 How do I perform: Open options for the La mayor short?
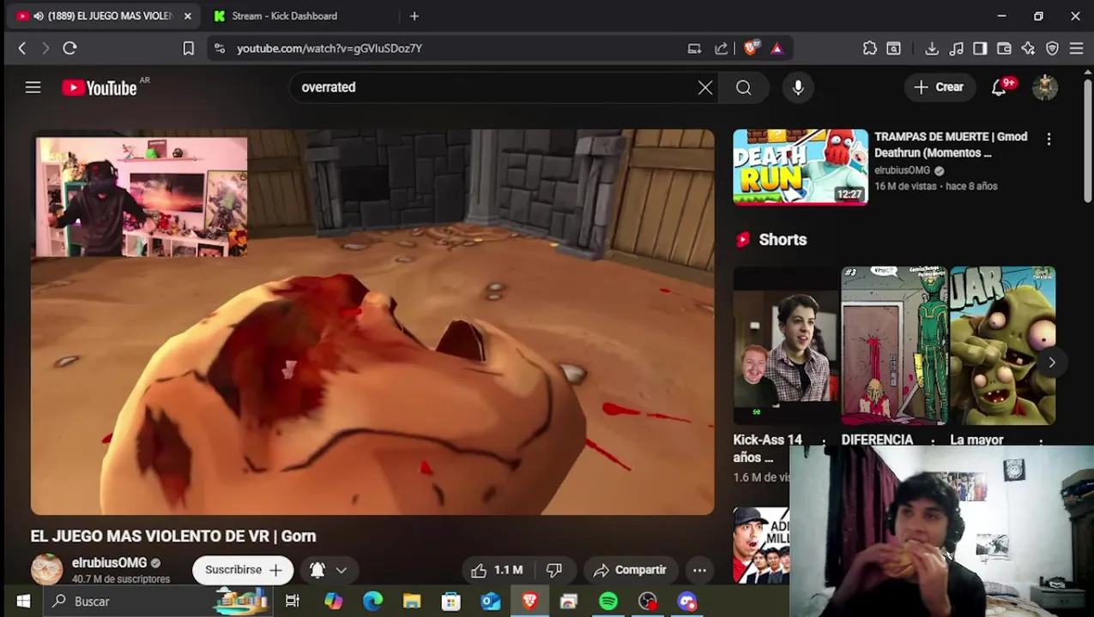(1041, 442)
